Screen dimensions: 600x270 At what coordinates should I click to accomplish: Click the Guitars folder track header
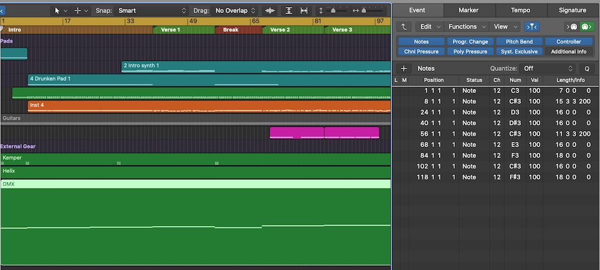point(195,118)
